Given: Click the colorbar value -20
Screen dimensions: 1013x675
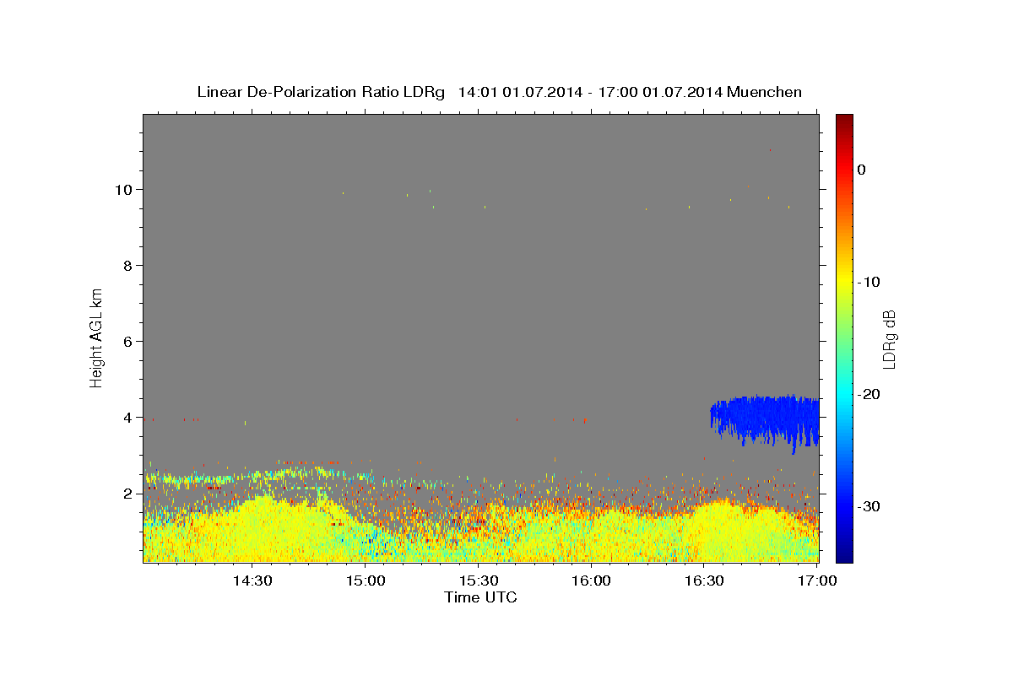Looking at the screenshot, I should [869, 394].
